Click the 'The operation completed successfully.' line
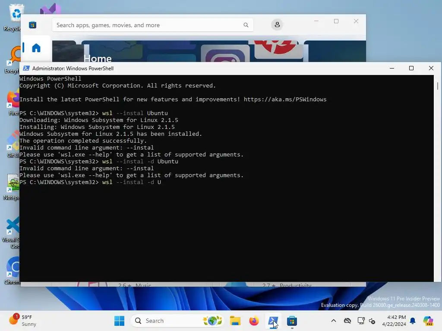The height and width of the screenshot is (331, 442). (x=83, y=141)
